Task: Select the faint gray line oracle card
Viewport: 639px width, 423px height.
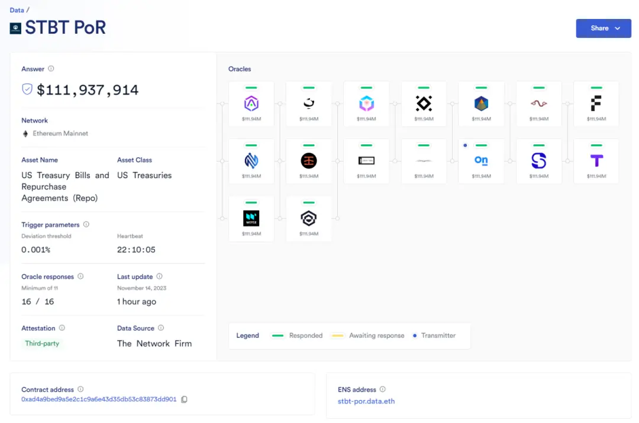Action: (x=424, y=161)
